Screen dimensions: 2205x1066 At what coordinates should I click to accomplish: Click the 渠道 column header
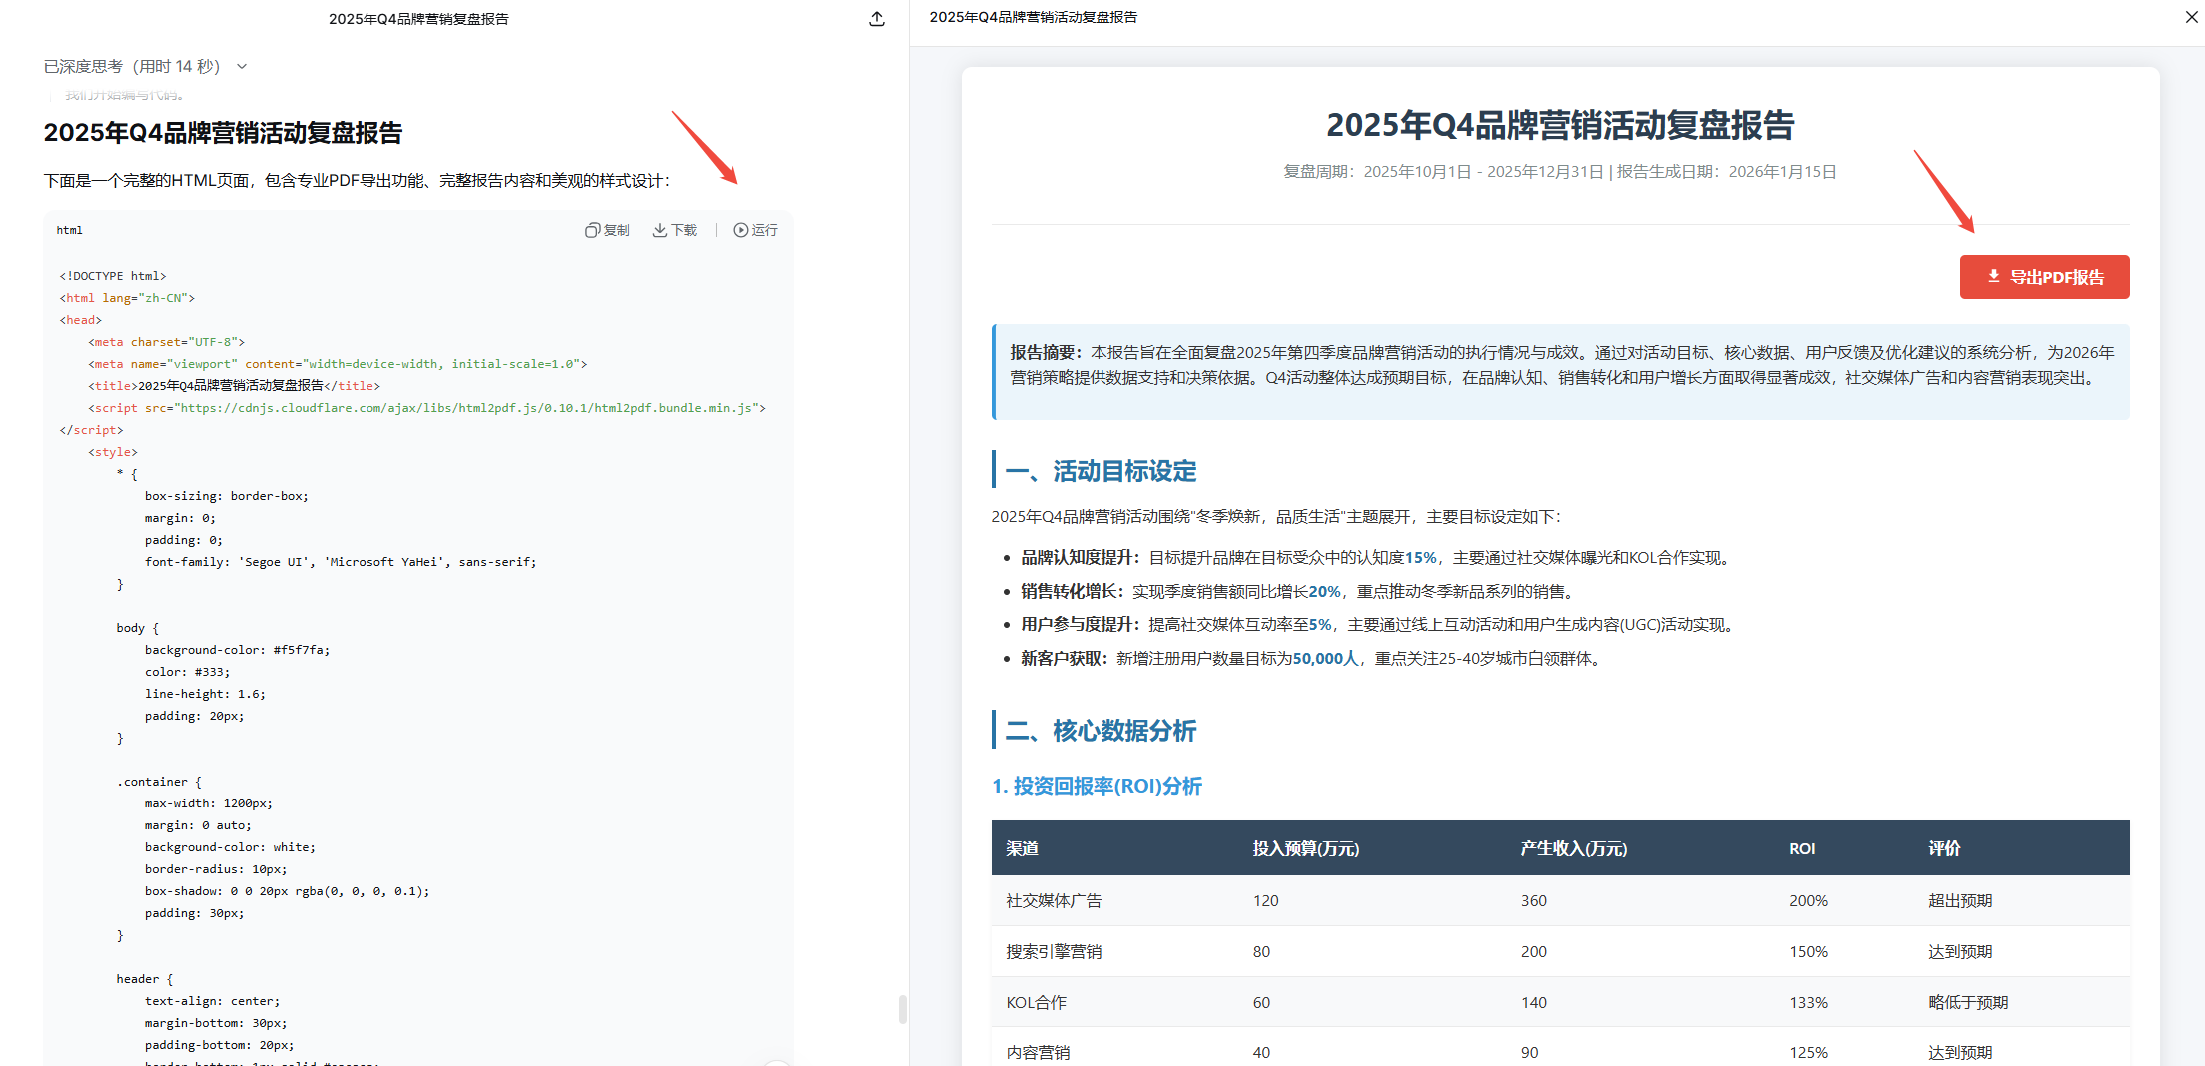1022,848
